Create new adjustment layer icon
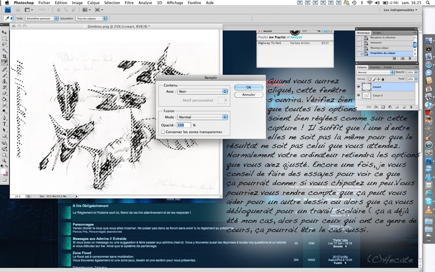Viewport: 435px width, 272px height. [390, 107]
